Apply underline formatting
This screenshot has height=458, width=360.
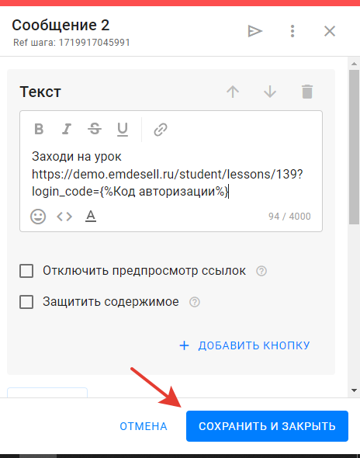pos(123,130)
